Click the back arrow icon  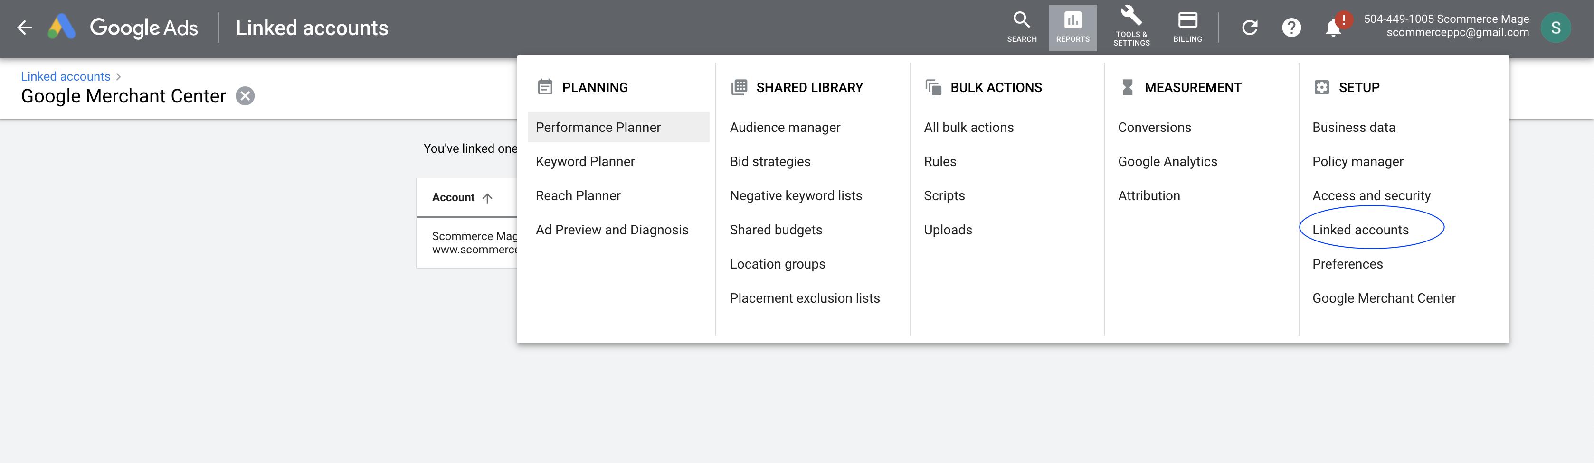(x=24, y=27)
